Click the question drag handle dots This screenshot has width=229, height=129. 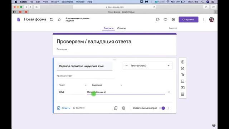(114, 59)
